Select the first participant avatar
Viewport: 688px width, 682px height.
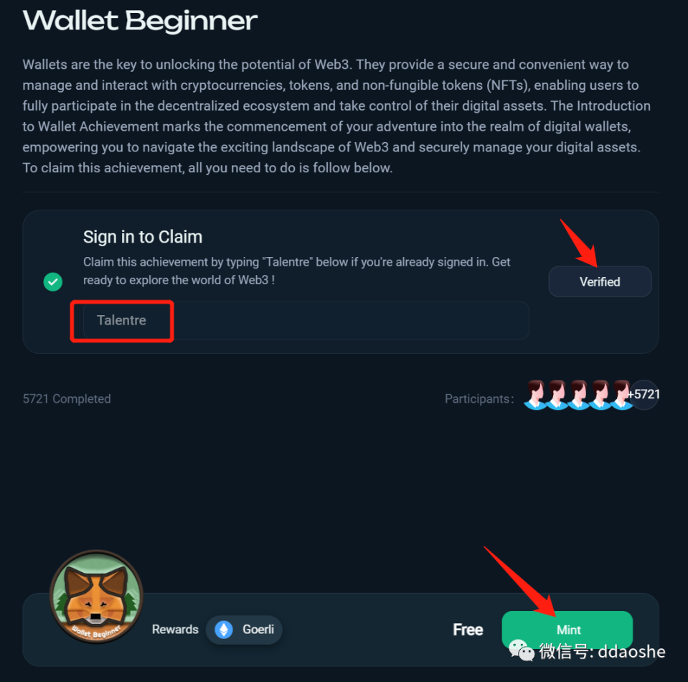[x=536, y=394]
